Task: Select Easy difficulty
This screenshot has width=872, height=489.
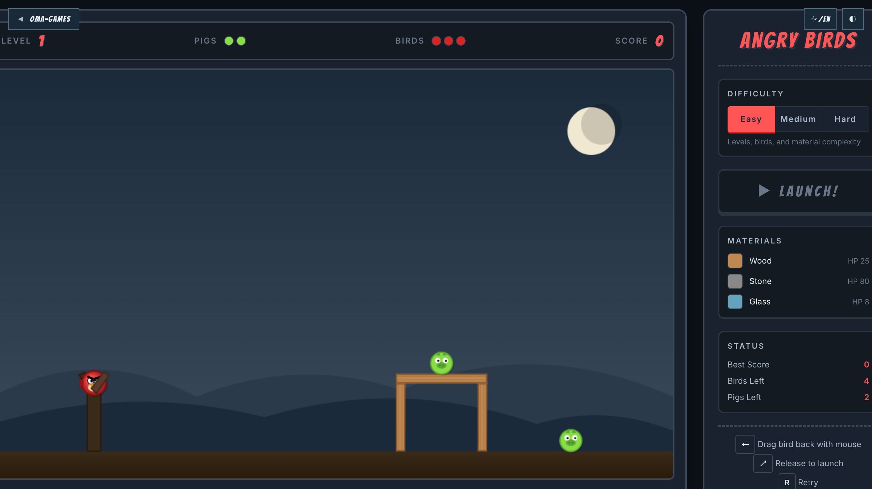Action: (x=751, y=119)
